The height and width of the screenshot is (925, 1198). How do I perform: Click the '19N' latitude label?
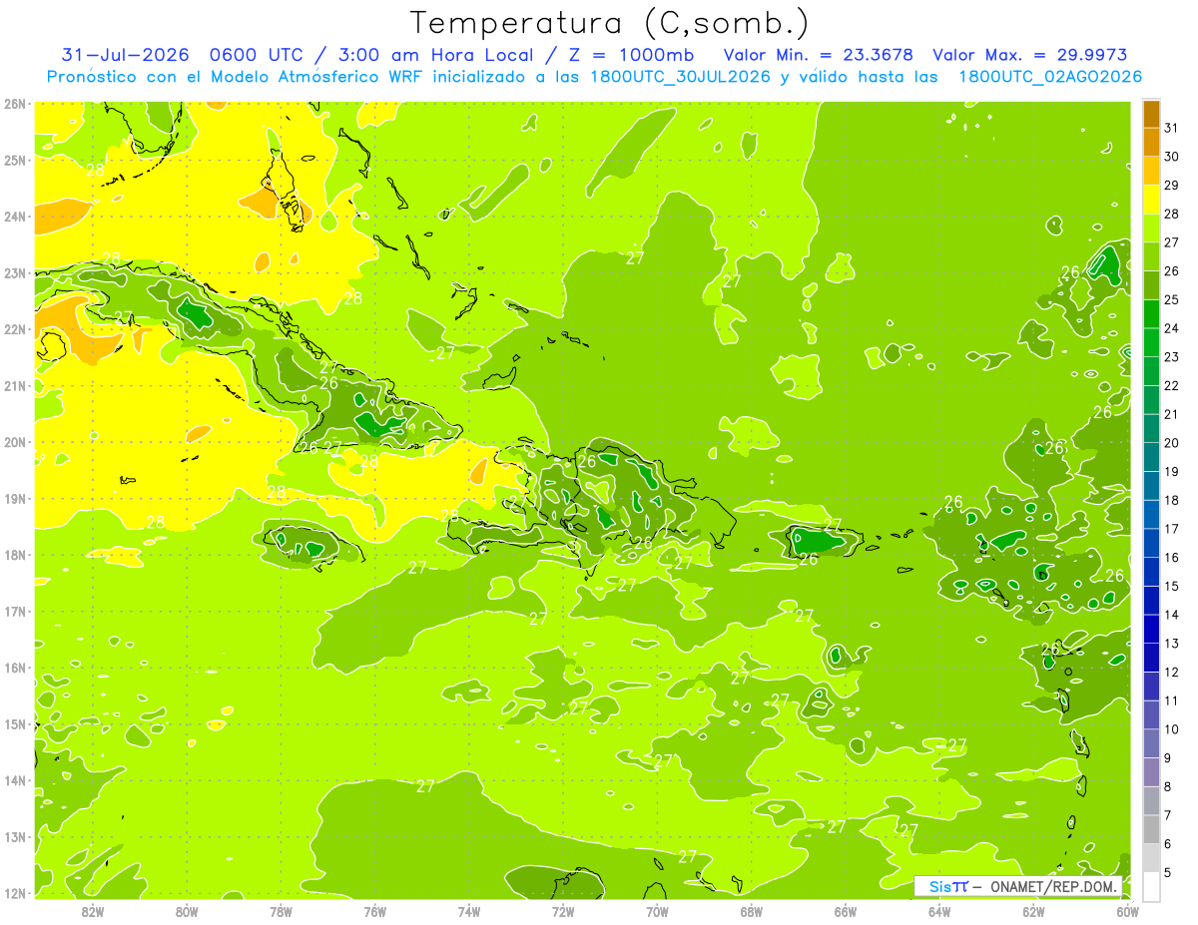(15, 498)
